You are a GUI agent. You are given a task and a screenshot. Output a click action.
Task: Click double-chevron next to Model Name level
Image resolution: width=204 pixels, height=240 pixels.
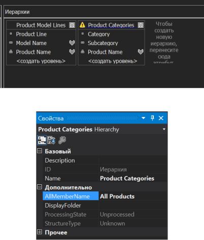(x=72, y=43)
